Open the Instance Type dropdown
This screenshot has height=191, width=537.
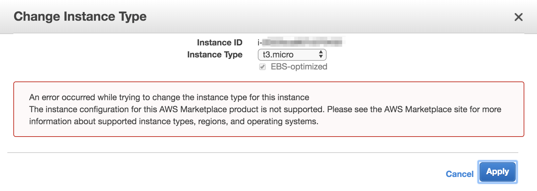pyautogui.click(x=292, y=55)
